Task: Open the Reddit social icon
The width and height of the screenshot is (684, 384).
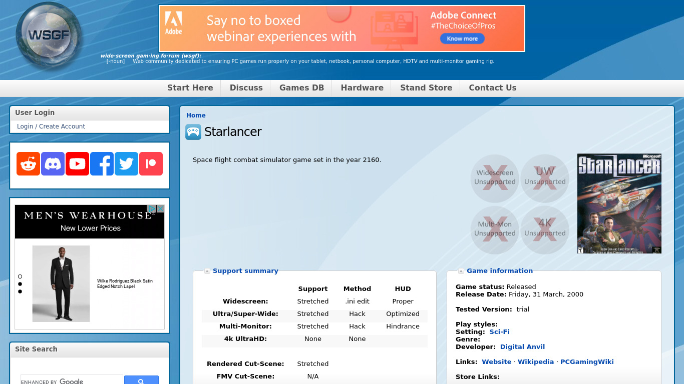Action: point(28,164)
